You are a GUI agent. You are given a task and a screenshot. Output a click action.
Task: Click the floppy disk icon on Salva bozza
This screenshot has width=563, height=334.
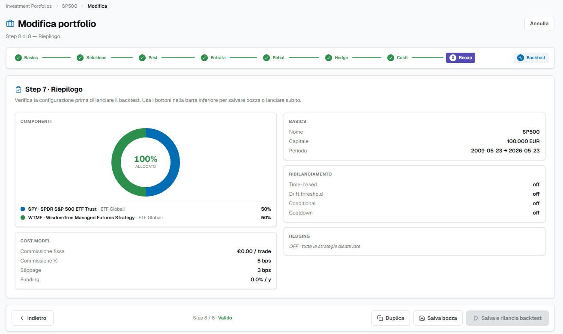tap(422, 318)
